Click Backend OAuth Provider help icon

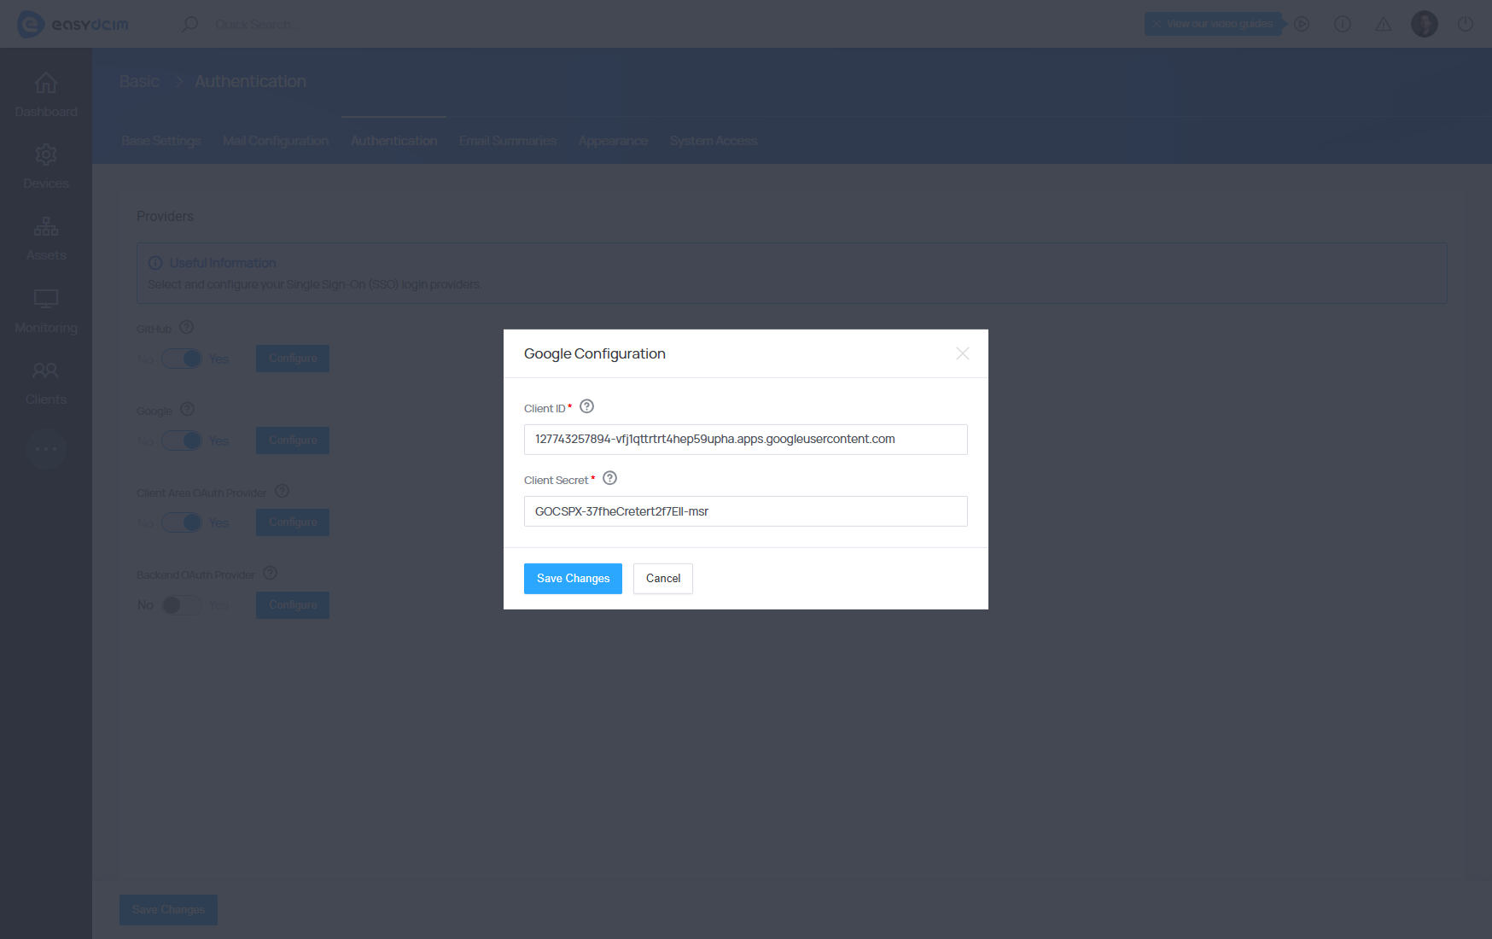[x=271, y=573]
